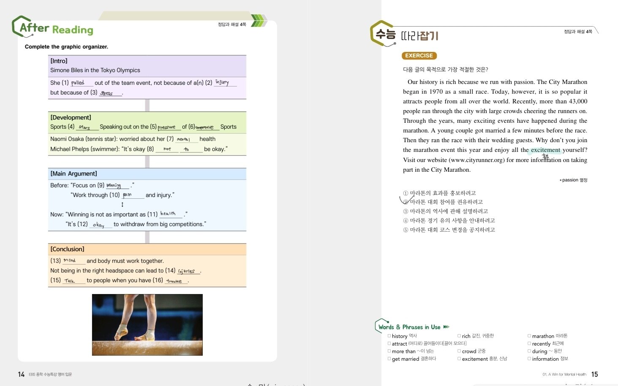Tick the checkbox next to attract
This screenshot has height=386, width=618.
[389, 343]
